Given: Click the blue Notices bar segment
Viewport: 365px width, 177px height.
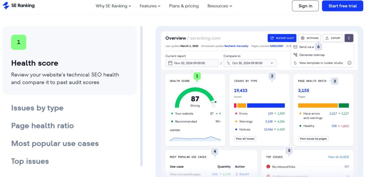Looking at the screenshot, I should 266,106.
